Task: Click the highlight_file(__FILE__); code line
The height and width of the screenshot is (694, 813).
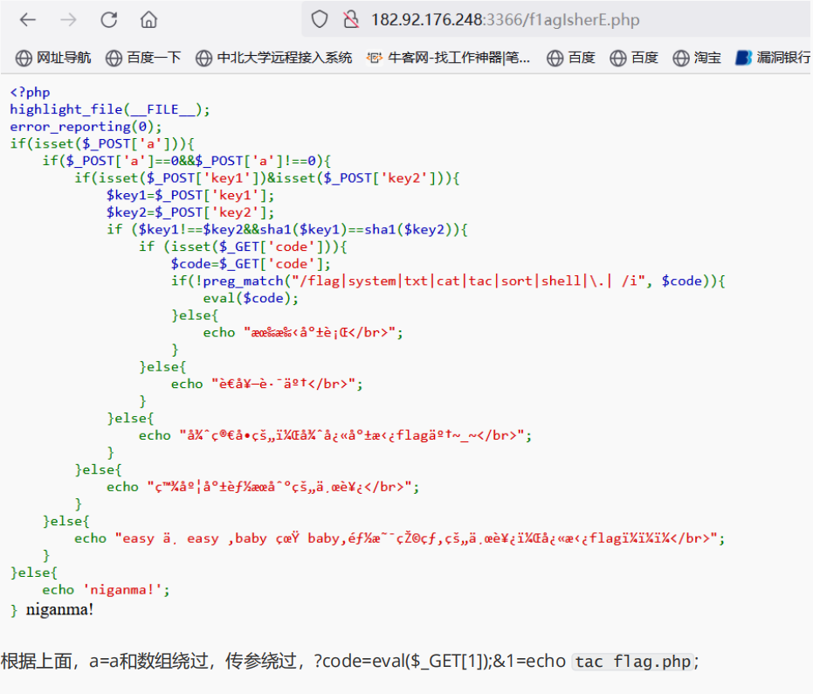Action: pos(110,109)
